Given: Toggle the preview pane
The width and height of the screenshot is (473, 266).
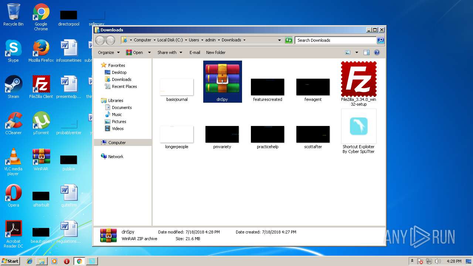Looking at the screenshot, I should point(367,52).
